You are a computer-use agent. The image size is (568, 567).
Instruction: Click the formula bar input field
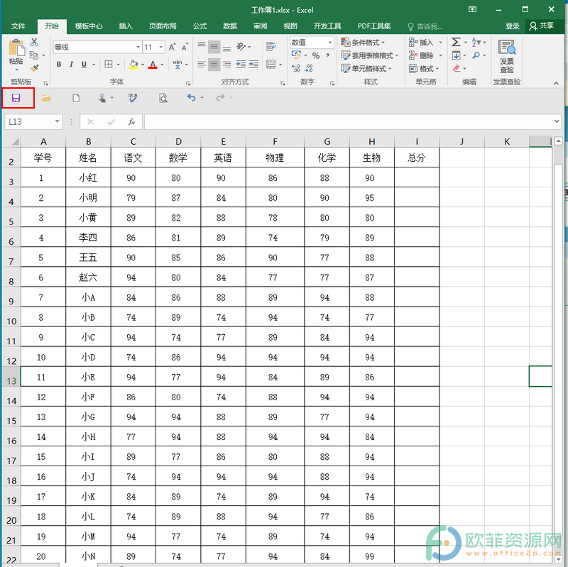click(x=349, y=121)
